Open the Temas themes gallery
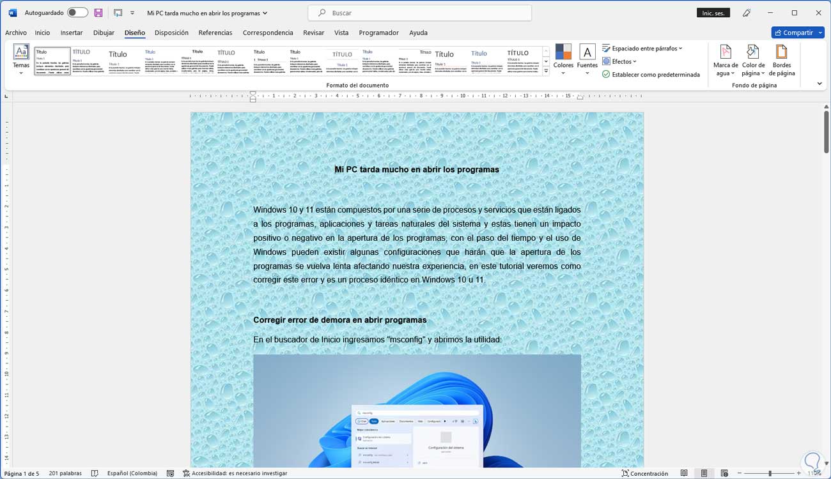The image size is (831, 479). (21, 60)
